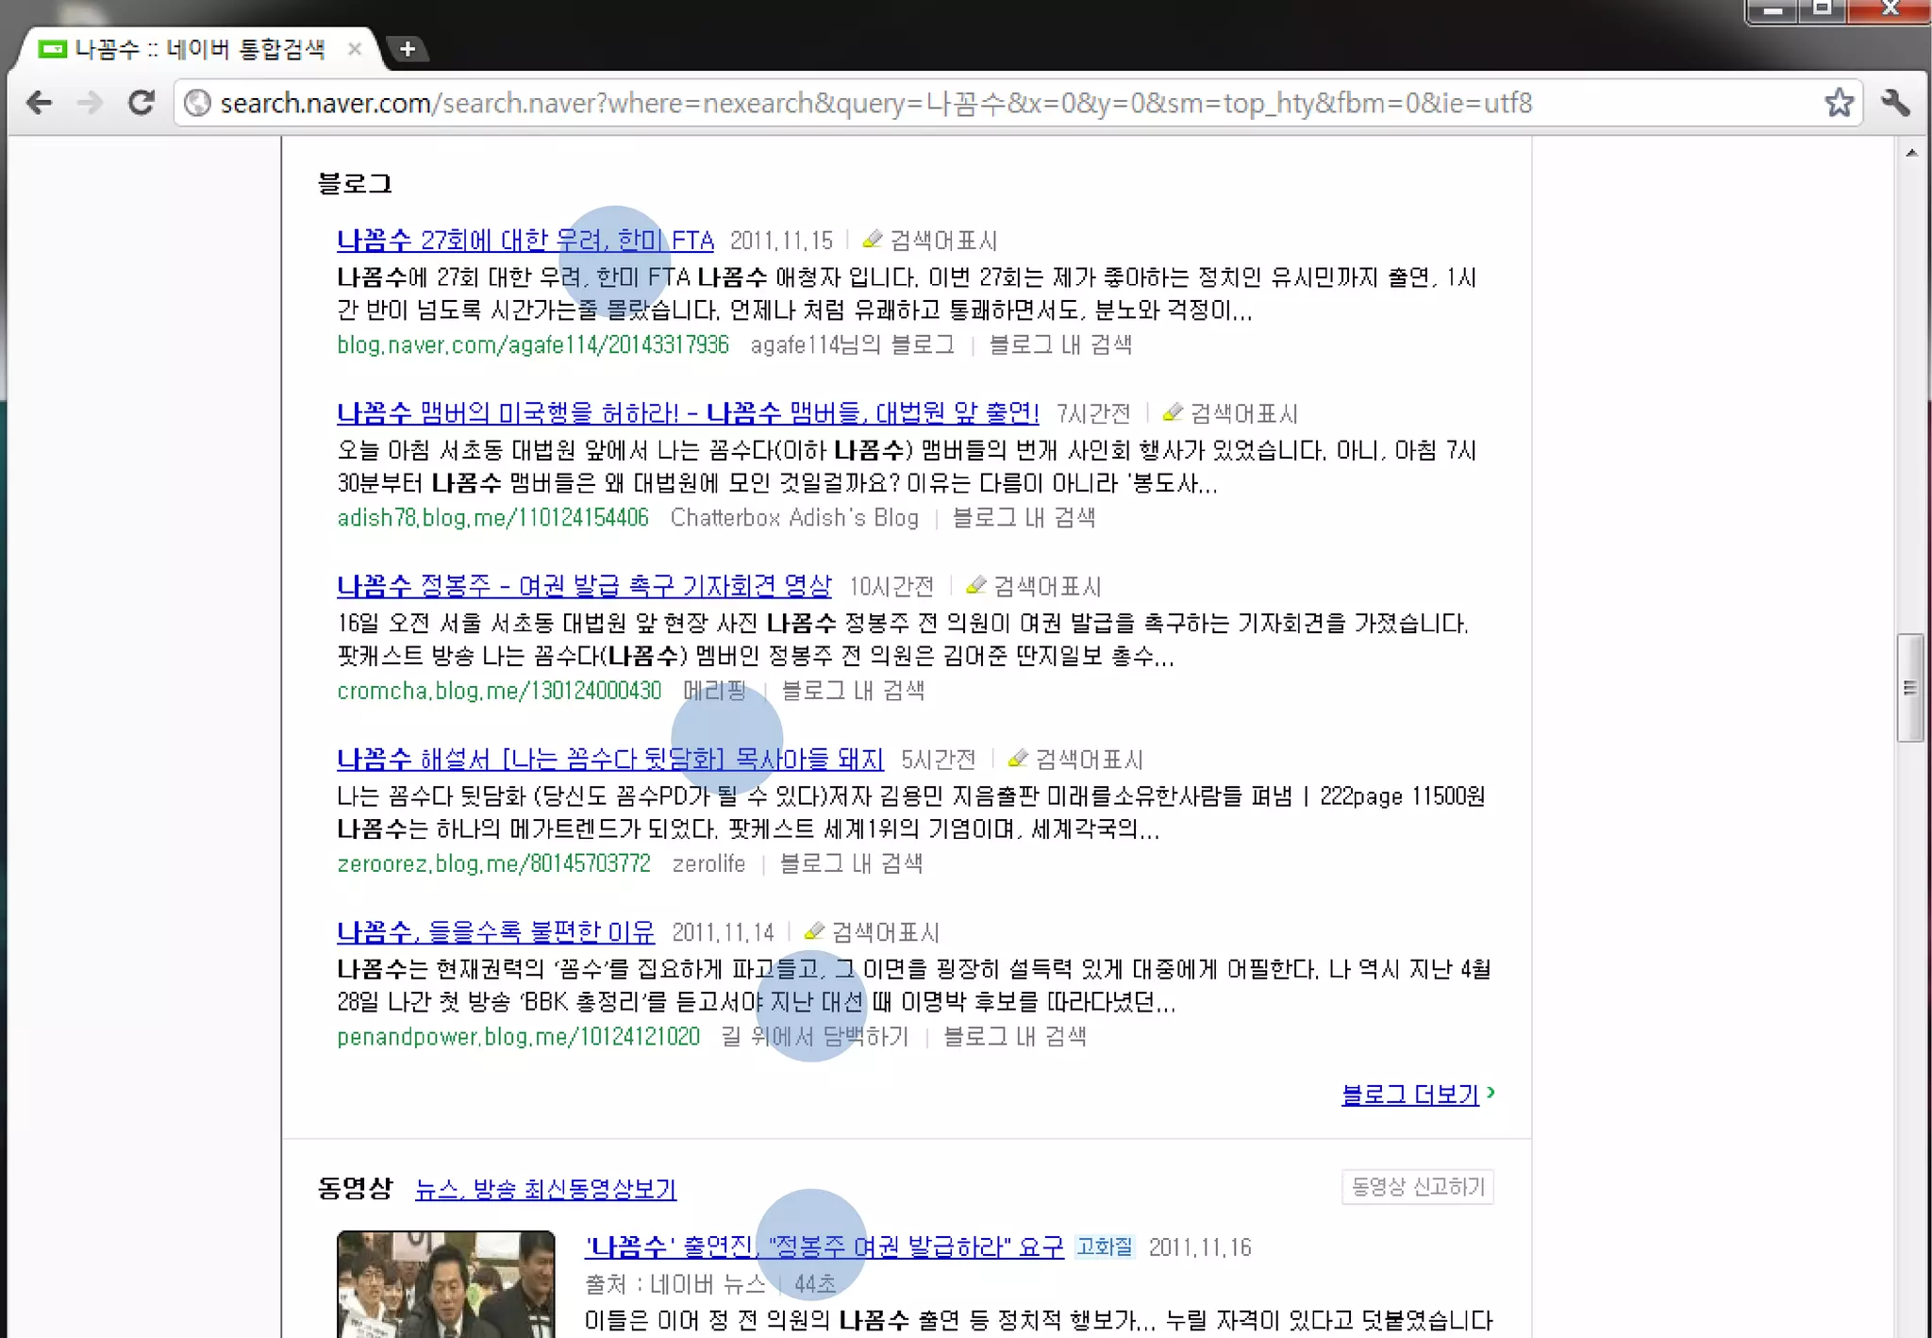Click highlighter icon beside 2011.11.15 blog result

[873, 240]
